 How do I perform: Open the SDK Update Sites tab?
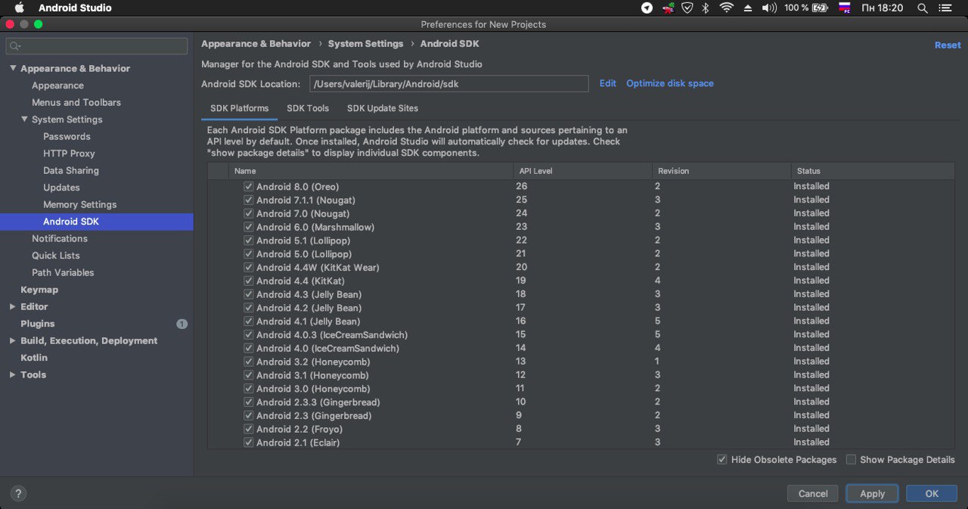tap(382, 108)
